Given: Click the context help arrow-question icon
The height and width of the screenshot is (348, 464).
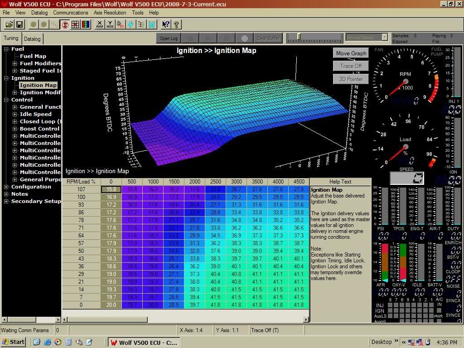Looking at the screenshot, I should (166, 24).
